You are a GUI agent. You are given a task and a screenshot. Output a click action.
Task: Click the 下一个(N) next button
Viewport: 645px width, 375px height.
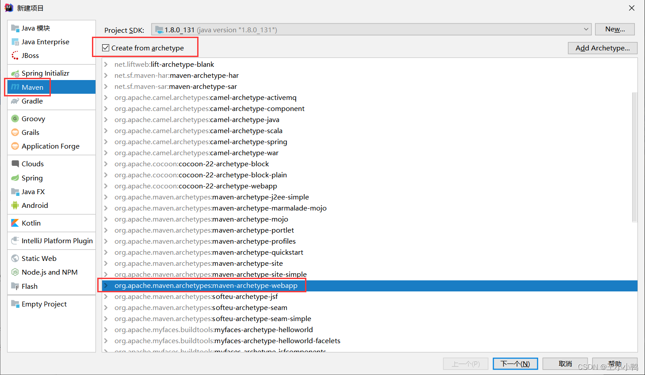coord(515,364)
